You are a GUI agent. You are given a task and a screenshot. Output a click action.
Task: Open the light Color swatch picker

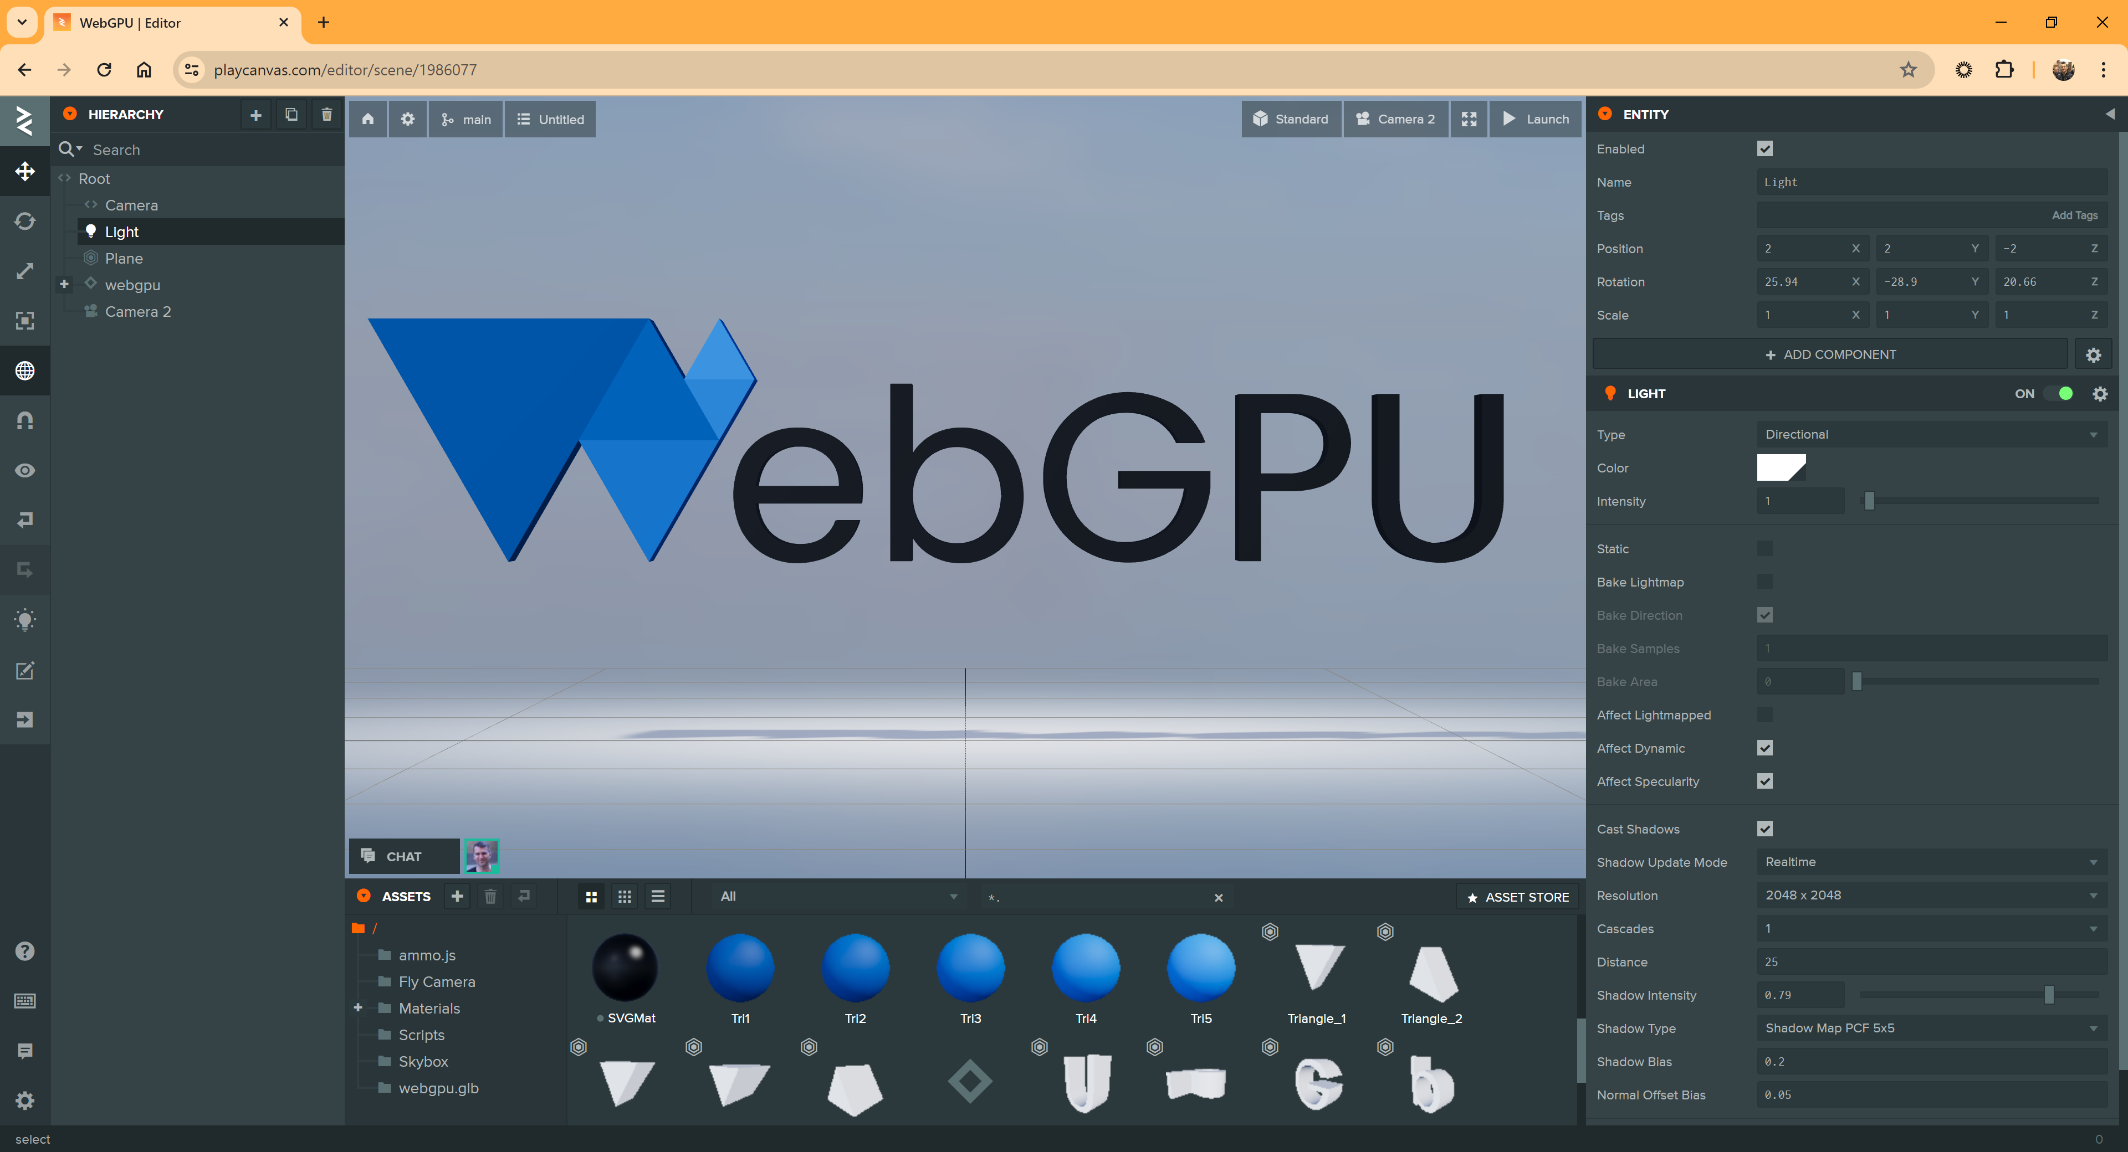[x=1780, y=467]
